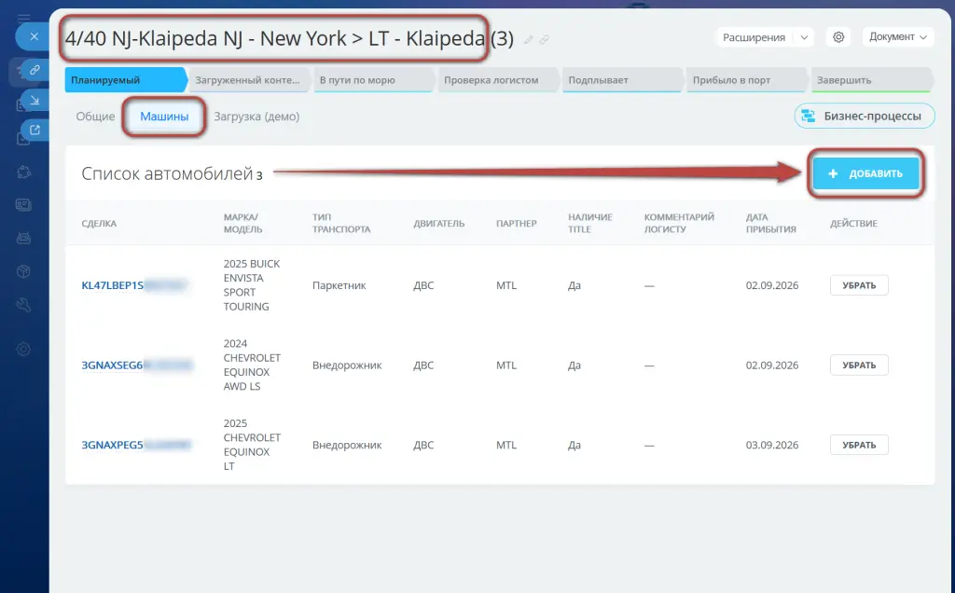
Task: Open the wrench tools icon in sidebar
Action: pyautogui.click(x=23, y=304)
